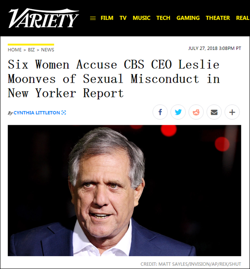Click the Home breadcrumb link
The width and height of the screenshot is (250, 269).
(x=15, y=50)
